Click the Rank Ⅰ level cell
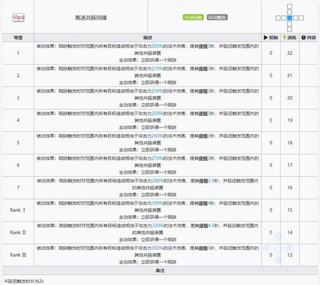 point(18,210)
